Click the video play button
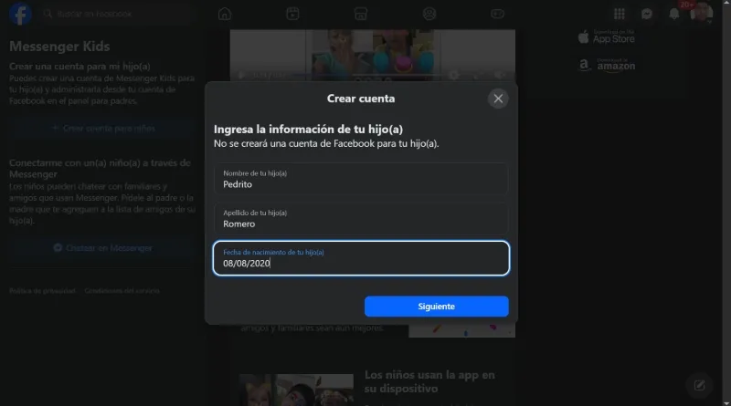The height and width of the screenshot is (406, 731). (241, 75)
